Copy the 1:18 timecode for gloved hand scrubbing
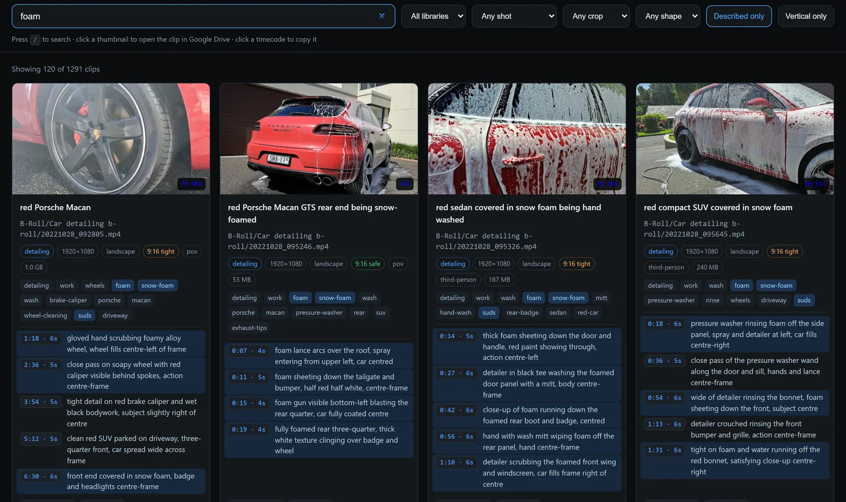Screen dimensions: 846x502 [x=41, y=338]
